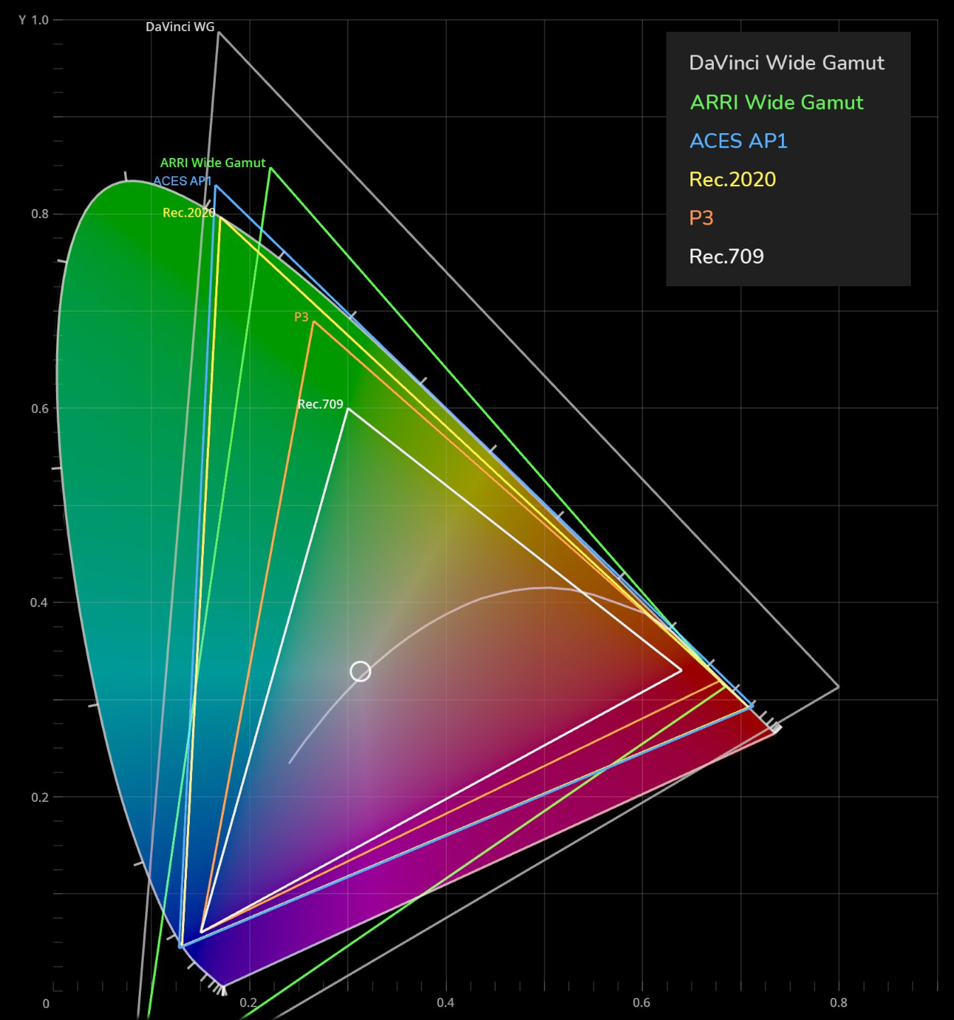Click the Rec.709 red primary vertex
The height and width of the screenshot is (1020, 954).
(681, 670)
